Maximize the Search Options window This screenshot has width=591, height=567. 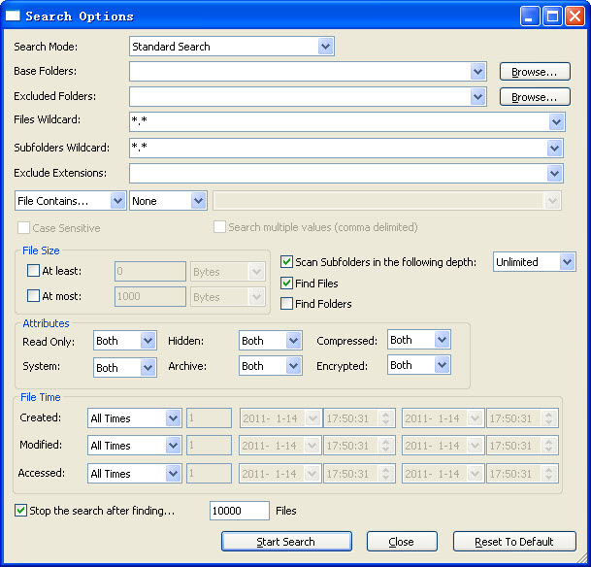[552, 16]
